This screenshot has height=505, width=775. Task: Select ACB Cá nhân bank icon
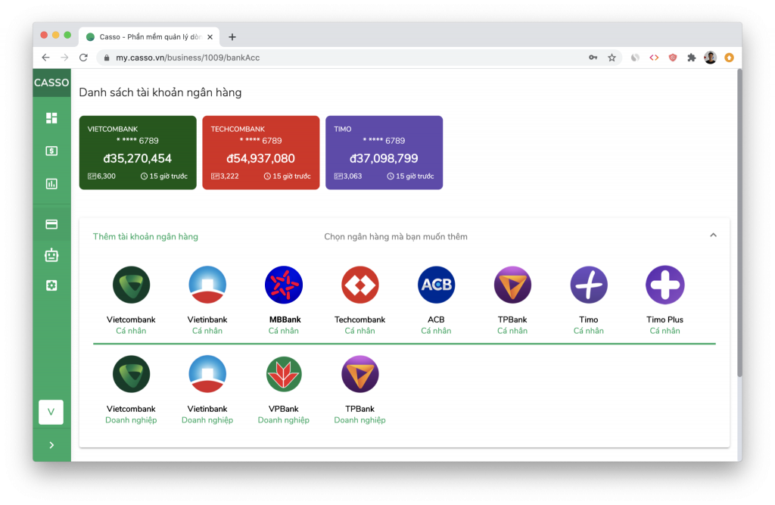point(436,285)
